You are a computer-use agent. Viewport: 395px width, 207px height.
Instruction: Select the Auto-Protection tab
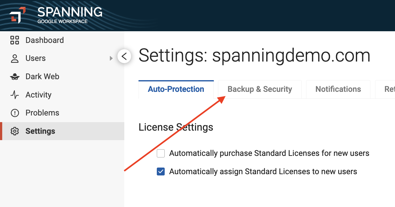(176, 89)
